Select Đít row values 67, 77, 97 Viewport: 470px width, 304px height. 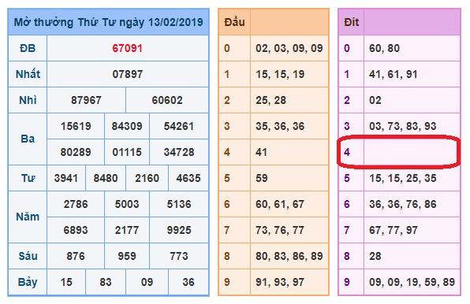394,231
